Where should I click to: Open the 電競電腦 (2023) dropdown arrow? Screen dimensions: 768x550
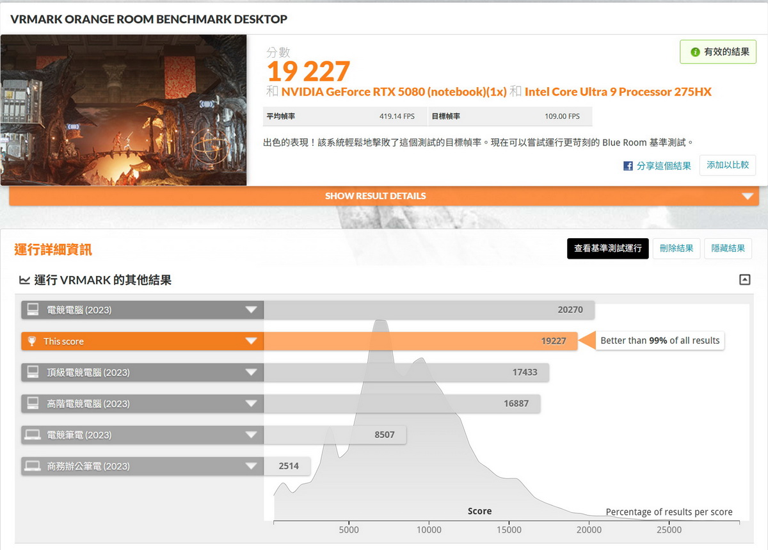tap(251, 310)
